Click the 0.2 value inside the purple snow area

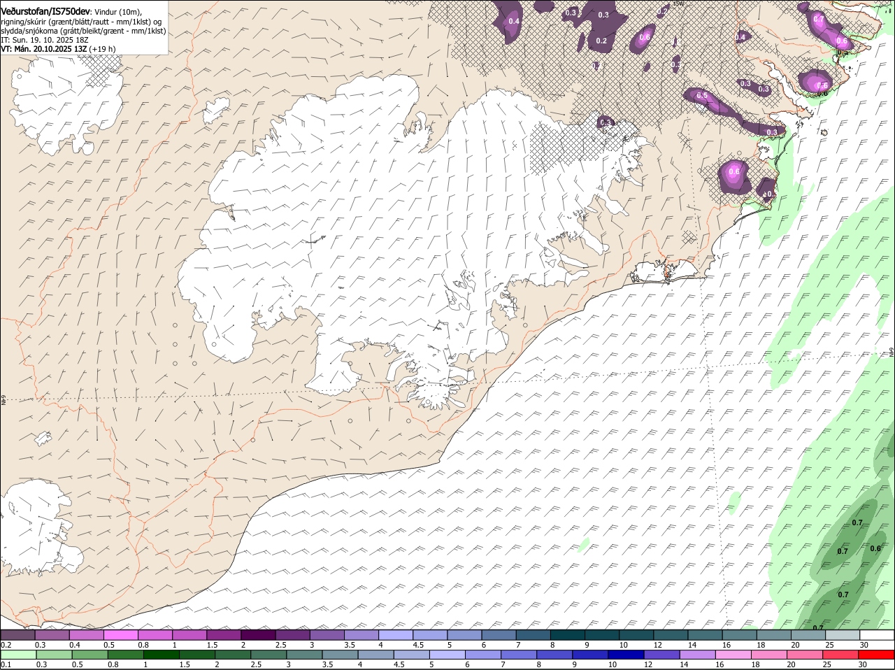pos(601,41)
